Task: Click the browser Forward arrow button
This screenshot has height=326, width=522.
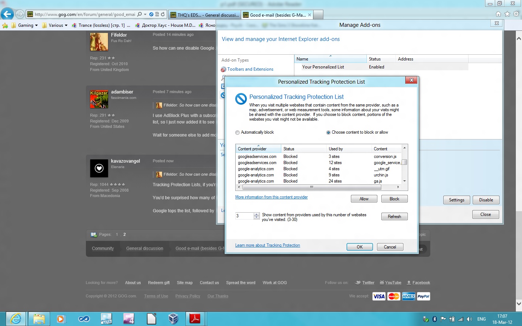Action: [x=20, y=14]
